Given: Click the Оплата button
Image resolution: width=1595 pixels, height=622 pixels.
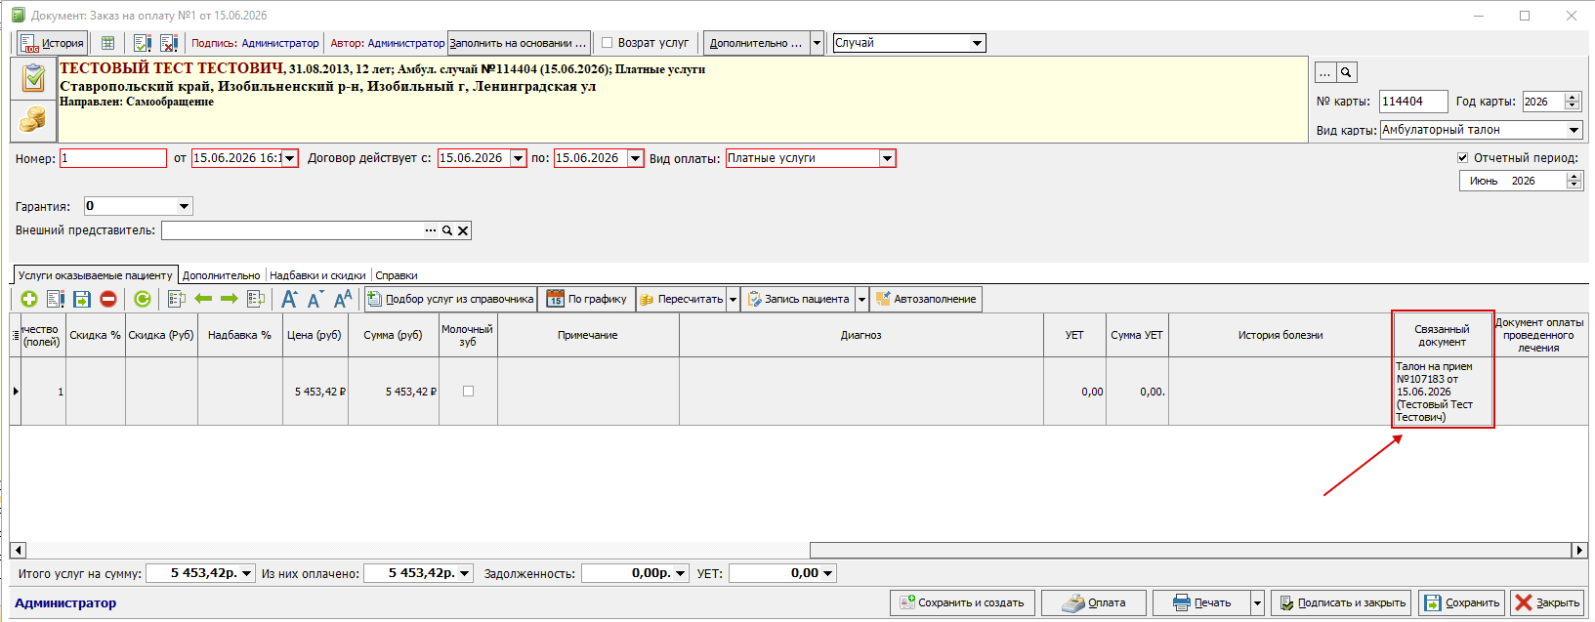Looking at the screenshot, I should [x=1093, y=602].
